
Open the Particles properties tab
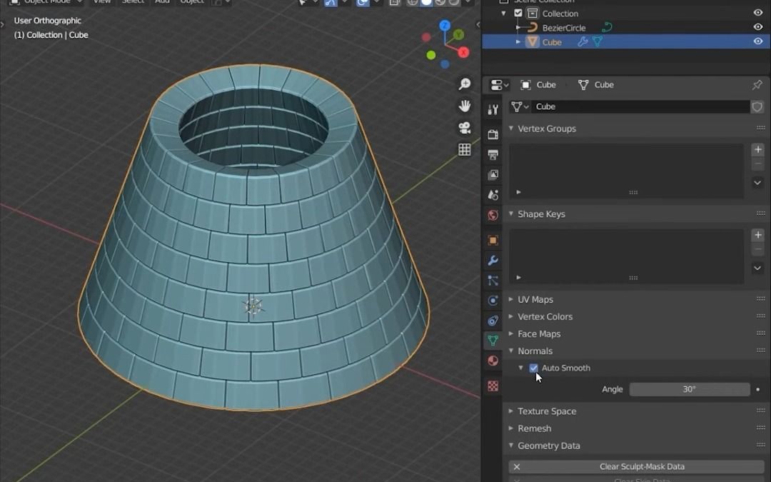coord(493,281)
